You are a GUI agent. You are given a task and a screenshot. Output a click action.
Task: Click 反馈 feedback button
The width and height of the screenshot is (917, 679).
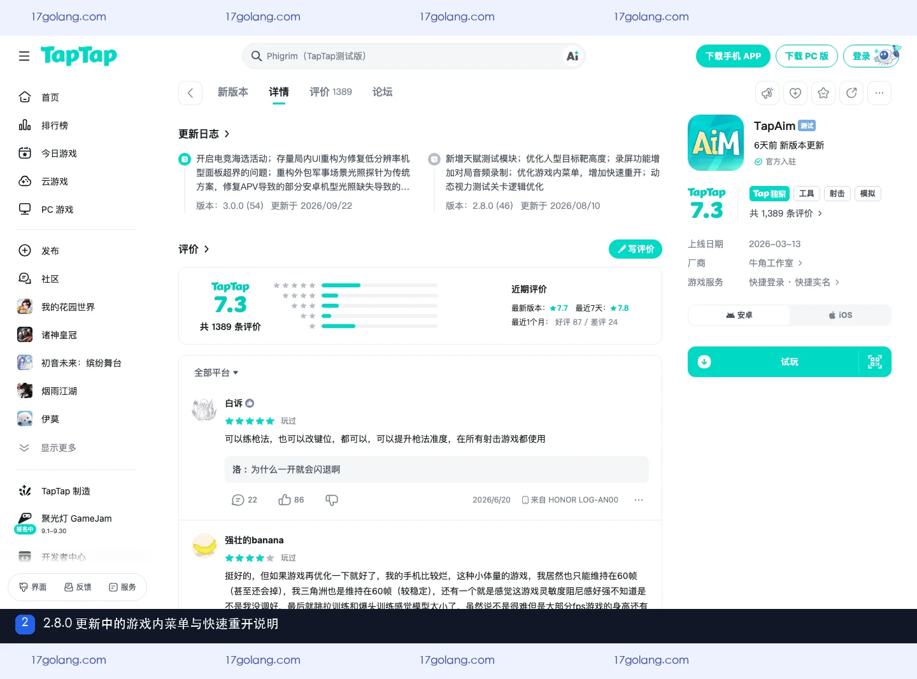click(78, 587)
